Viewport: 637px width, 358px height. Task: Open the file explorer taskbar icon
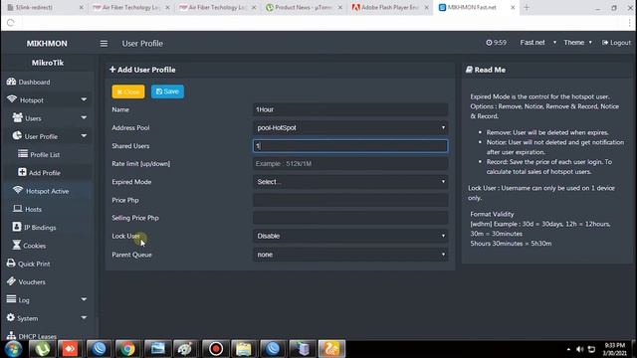(x=244, y=349)
